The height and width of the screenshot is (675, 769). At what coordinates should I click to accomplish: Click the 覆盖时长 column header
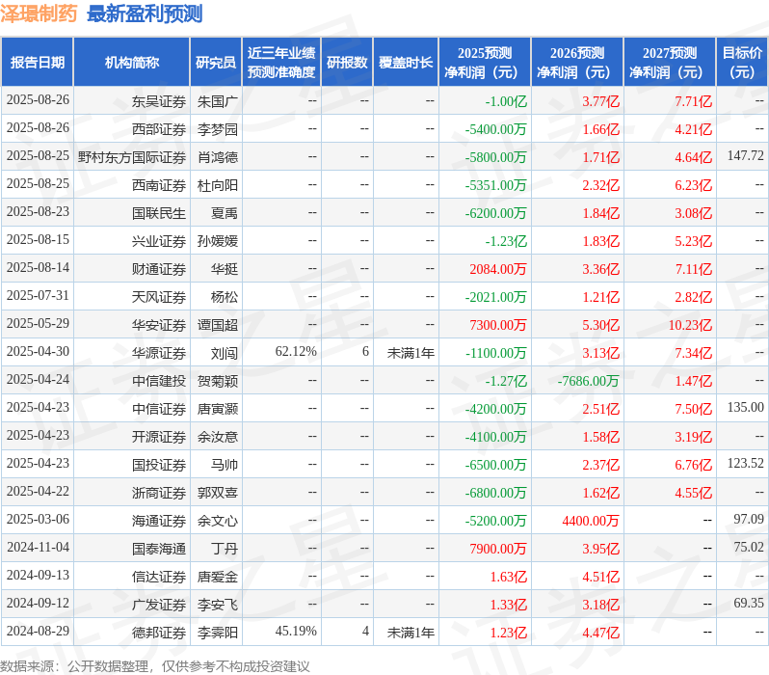406,63
